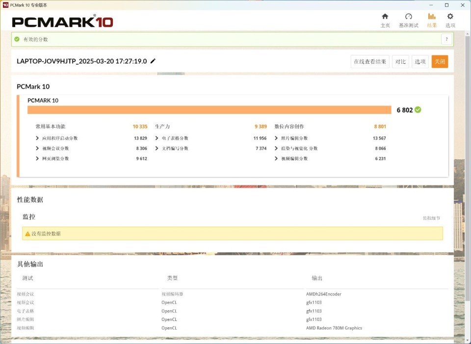Click the 电子表格 row in 其他输出
Image resolution: width=471 pixels, height=344 pixels.
(232, 311)
